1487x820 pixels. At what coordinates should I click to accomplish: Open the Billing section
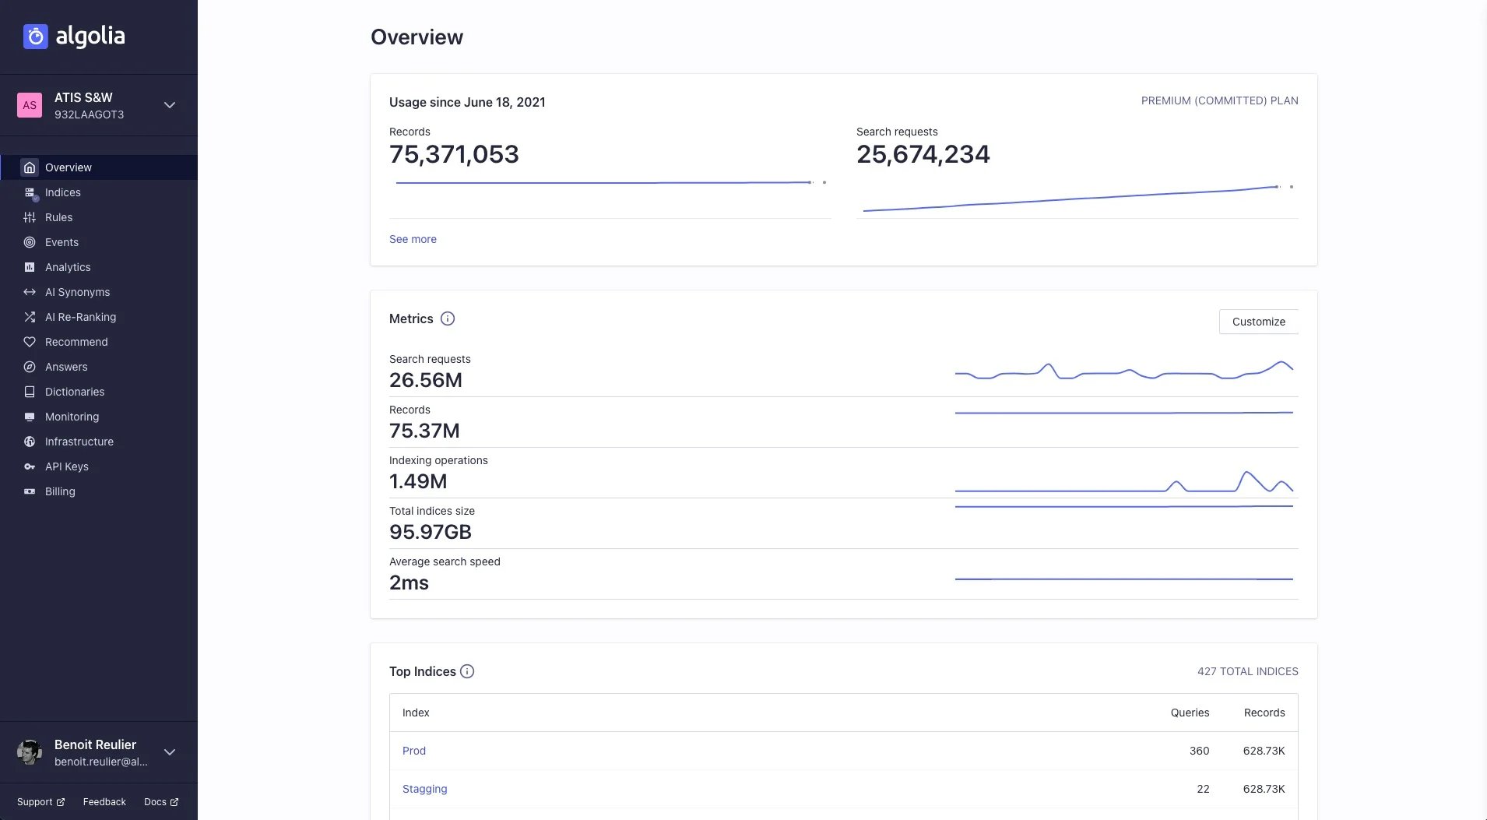[x=60, y=491]
